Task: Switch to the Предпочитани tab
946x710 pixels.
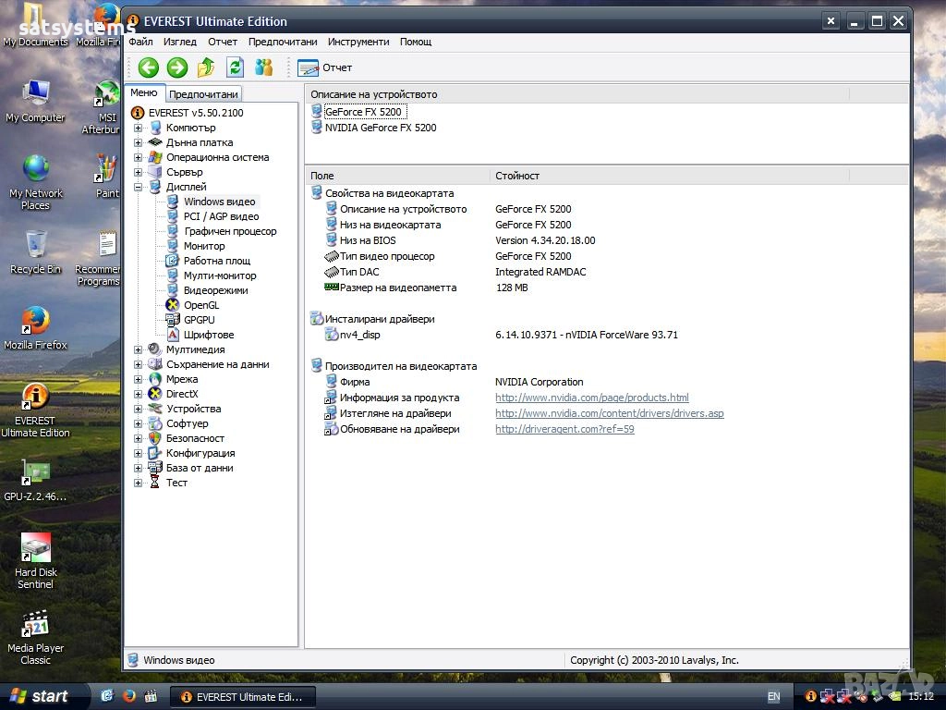Action: click(x=204, y=93)
